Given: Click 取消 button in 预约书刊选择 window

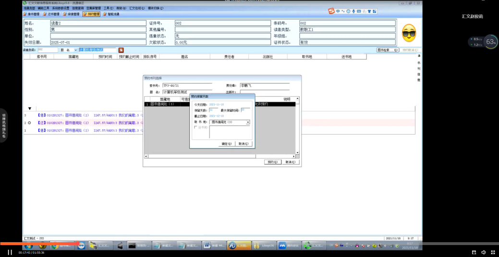Looking at the screenshot, I should click(291, 162).
